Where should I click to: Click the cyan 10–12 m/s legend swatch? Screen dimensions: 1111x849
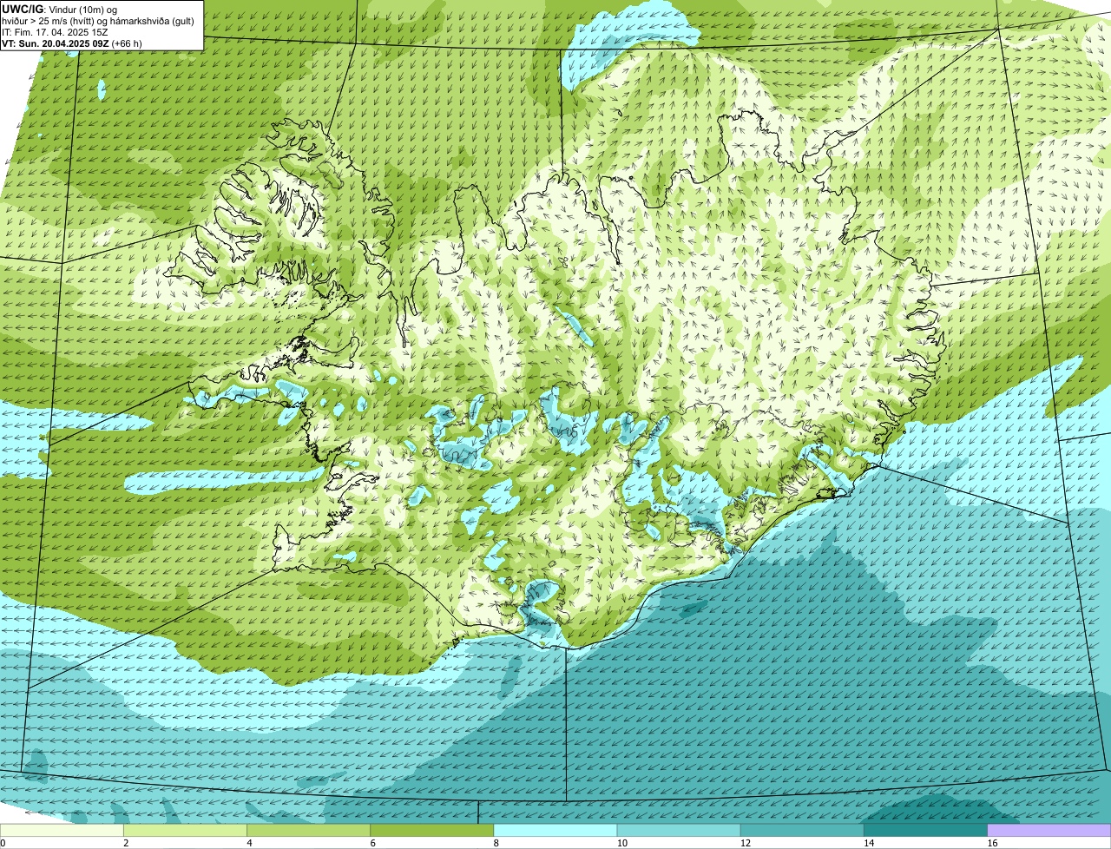pyautogui.click(x=678, y=830)
